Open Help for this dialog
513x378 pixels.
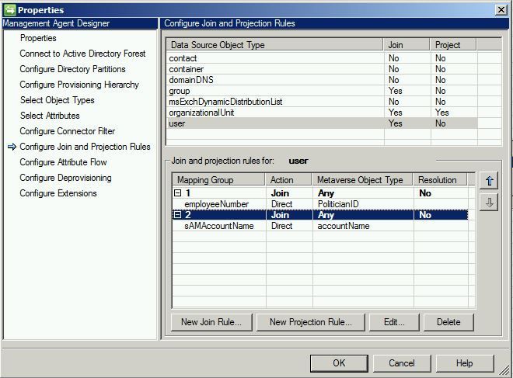tap(464, 363)
